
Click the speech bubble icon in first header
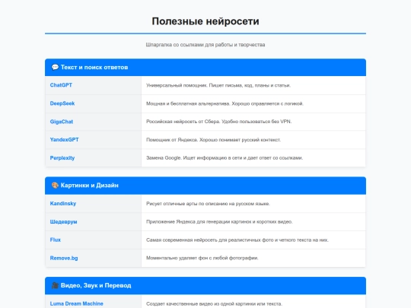pyautogui.click(x=55, y=68)
